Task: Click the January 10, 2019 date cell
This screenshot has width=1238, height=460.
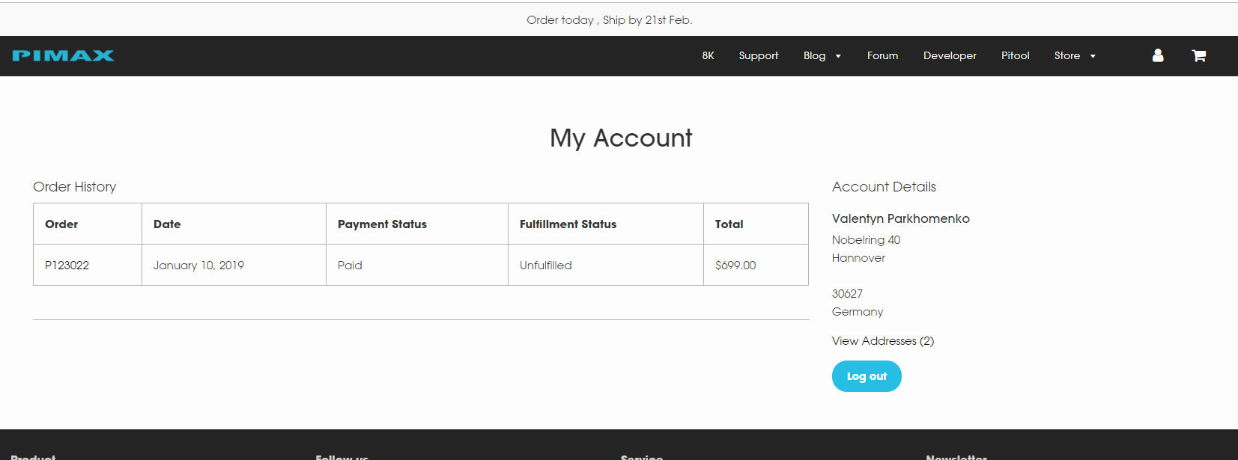Action: point(198,265)
